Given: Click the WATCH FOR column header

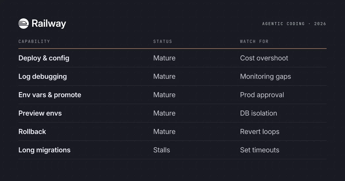Looking at the screenshot, I should 254,41.
